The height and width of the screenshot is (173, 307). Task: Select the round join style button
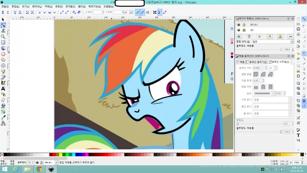[263, 74]
